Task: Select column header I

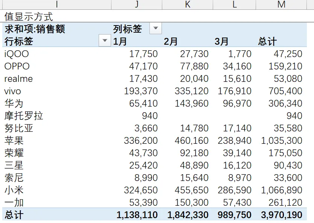Action: point(57,4)
